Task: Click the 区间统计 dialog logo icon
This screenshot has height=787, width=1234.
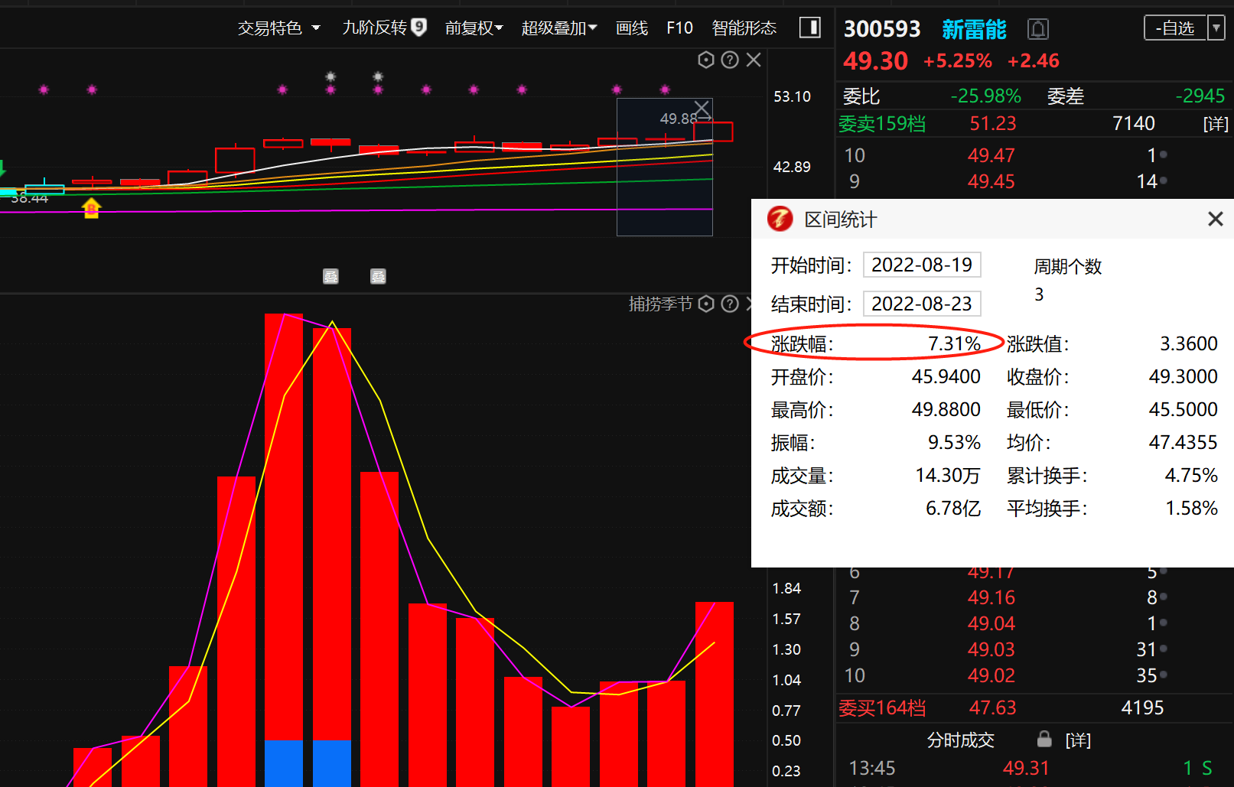Action: pos(780,219)
